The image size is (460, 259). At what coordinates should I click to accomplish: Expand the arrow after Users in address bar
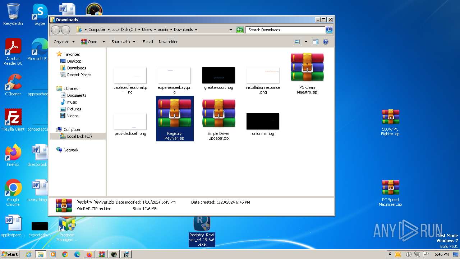(x=155, y=30)
